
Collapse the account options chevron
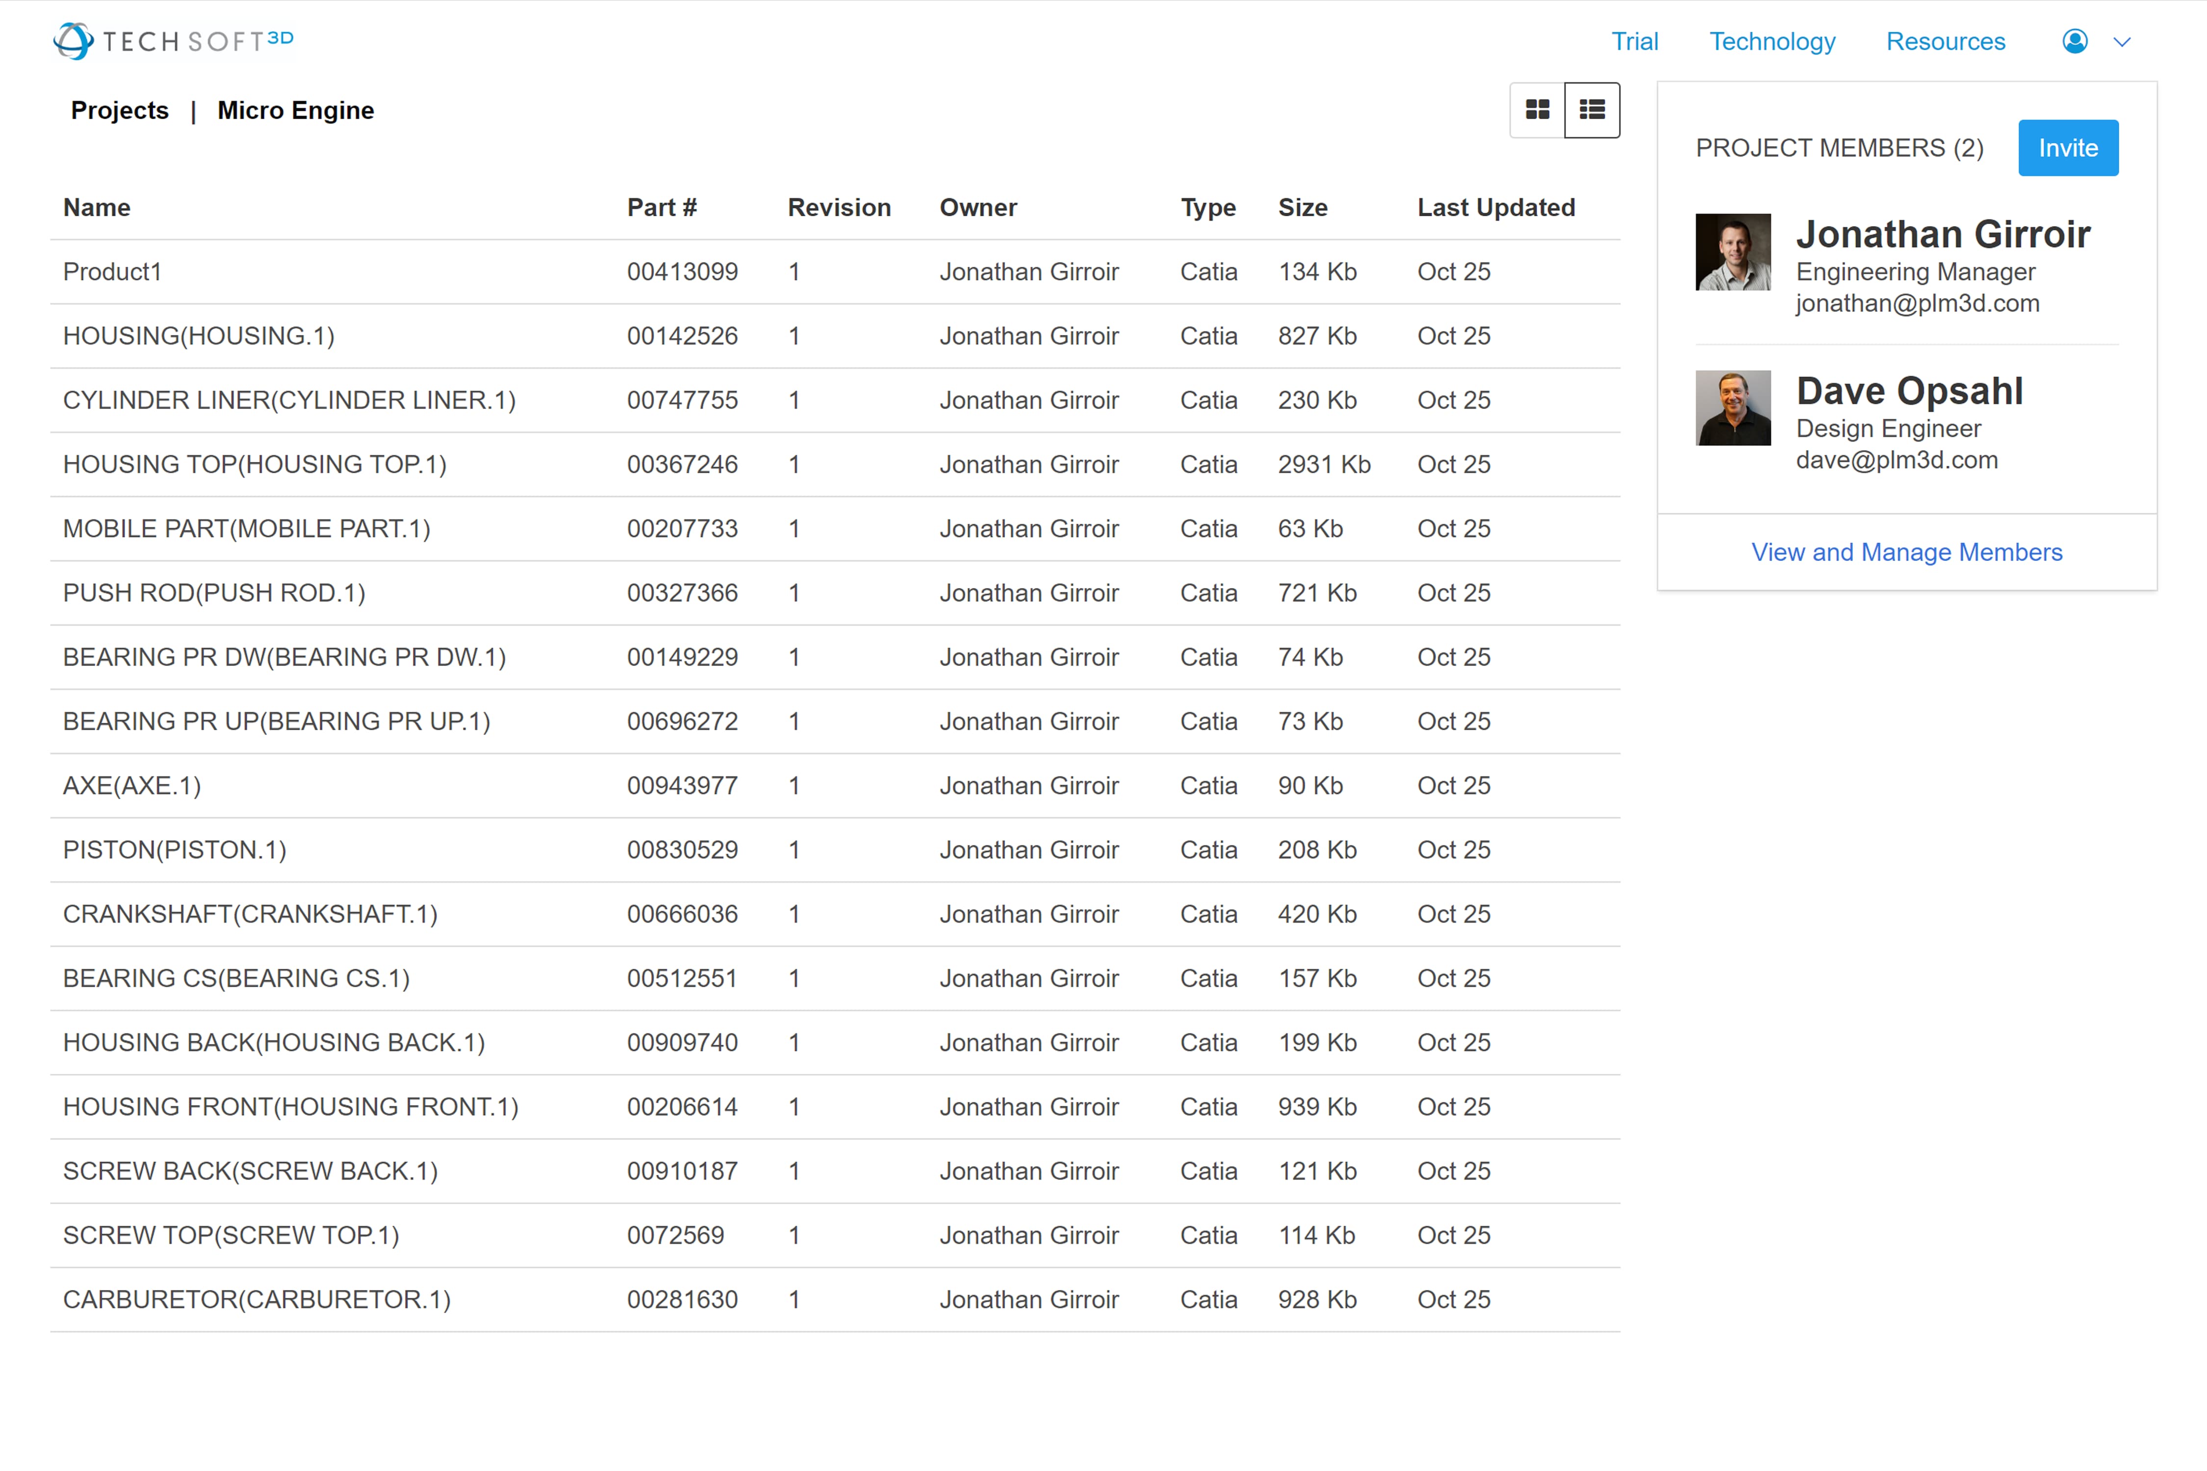[2123, 41]
